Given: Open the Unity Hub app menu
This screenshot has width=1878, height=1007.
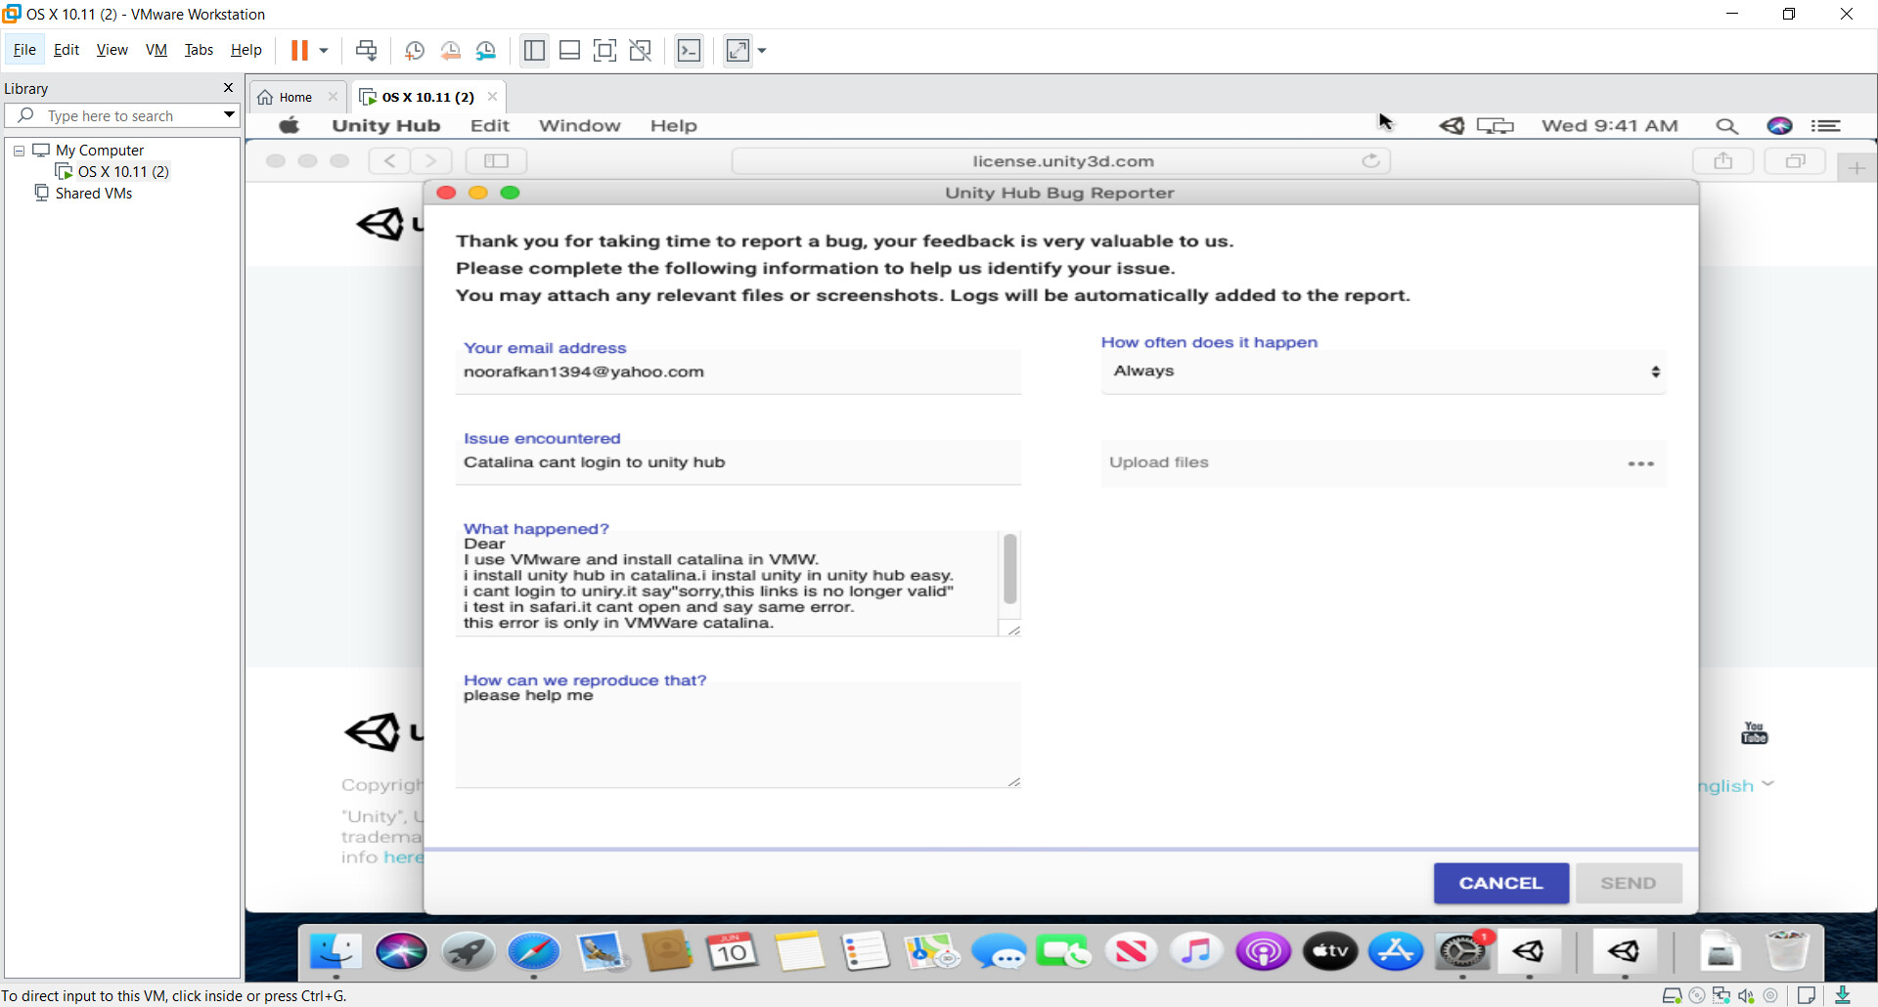Looking at the screenshot, I should click(x=386, y=125).
